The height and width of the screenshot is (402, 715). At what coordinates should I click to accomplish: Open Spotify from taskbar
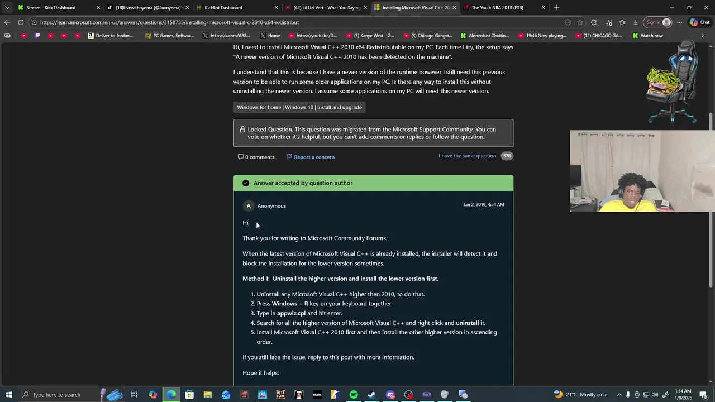(354, 395)
